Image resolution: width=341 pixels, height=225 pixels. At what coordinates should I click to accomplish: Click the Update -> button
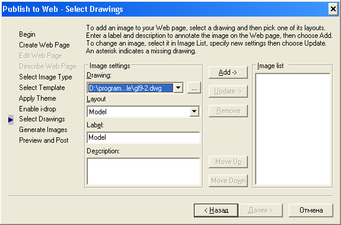pyautogui.click(x=228, y=91)
